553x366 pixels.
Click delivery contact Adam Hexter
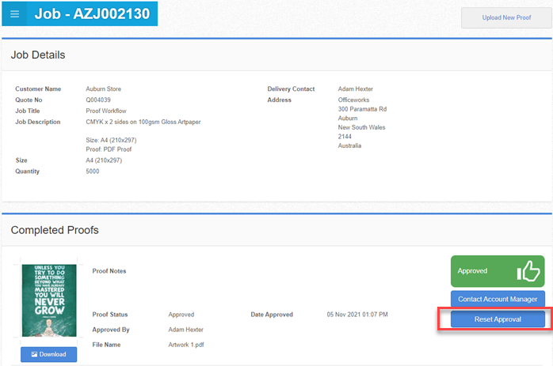click(x=356, y=89)
